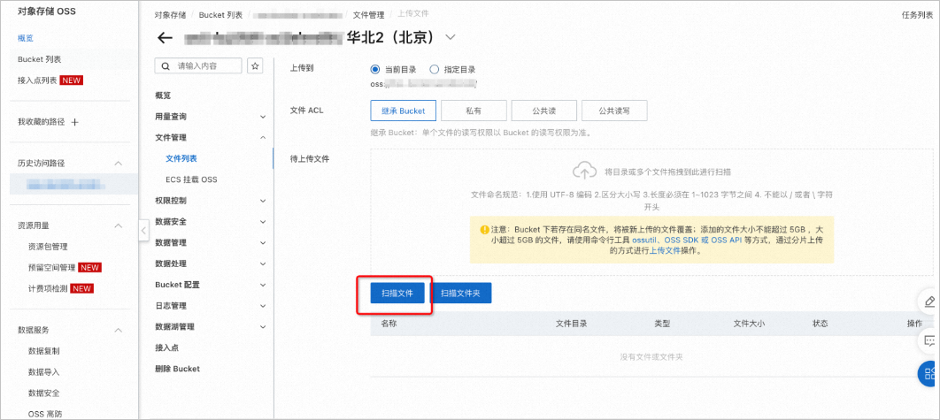Open the chat message floating icon
The height and width of the screenshot is (420, 940).
[x=929, y=340]
